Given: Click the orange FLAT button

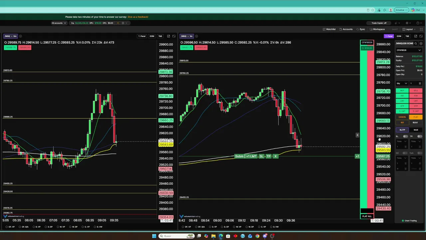Looking at the screenshot, I should (416, 117).
